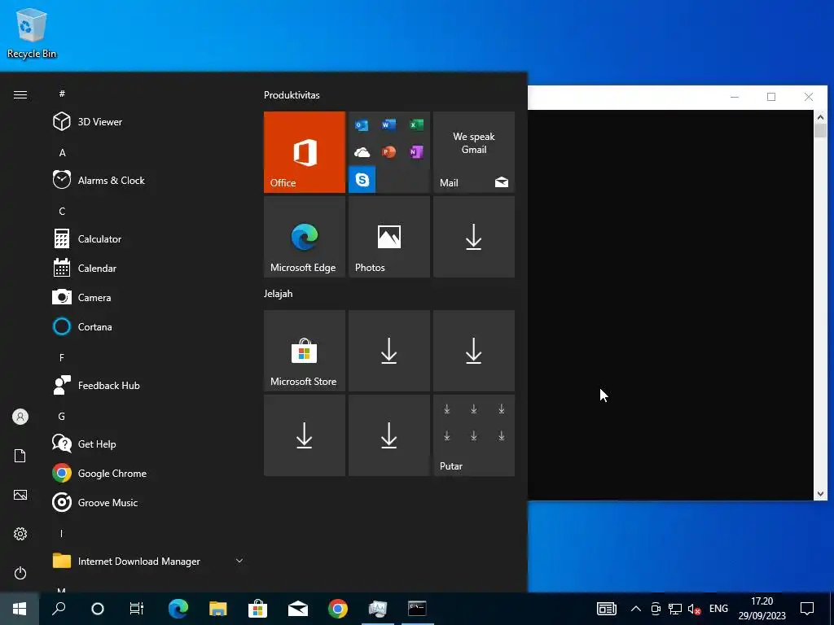Open the Pictures shortcut in Start sidebar
This screenshot has height=625, width=834.
(20, 495)
